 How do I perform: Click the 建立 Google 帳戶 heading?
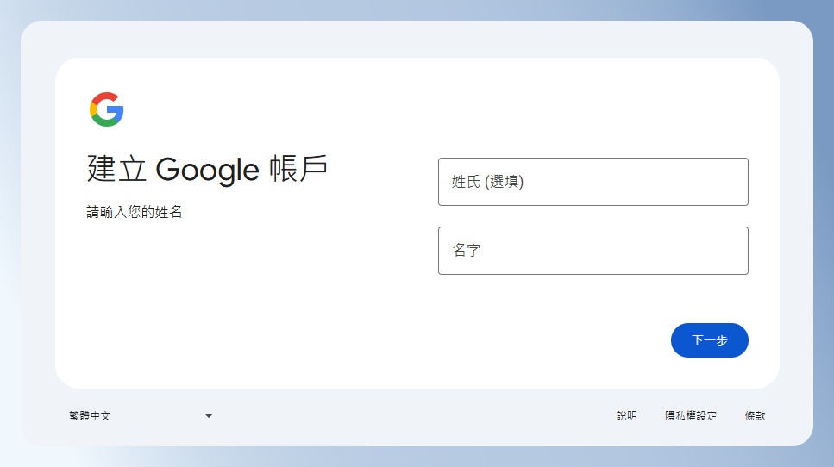[x=207, y=169]
